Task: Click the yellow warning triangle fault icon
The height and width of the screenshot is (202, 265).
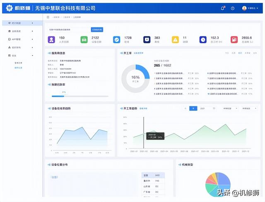Action: pyautogui.click(x=175, y=40)
